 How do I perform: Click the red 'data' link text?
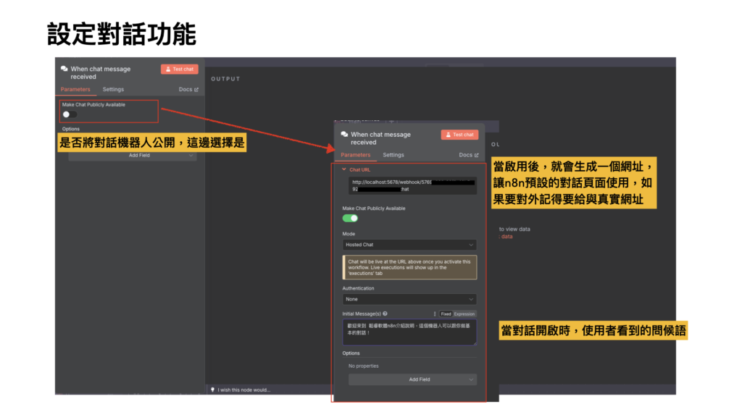(x=507, y=237)
